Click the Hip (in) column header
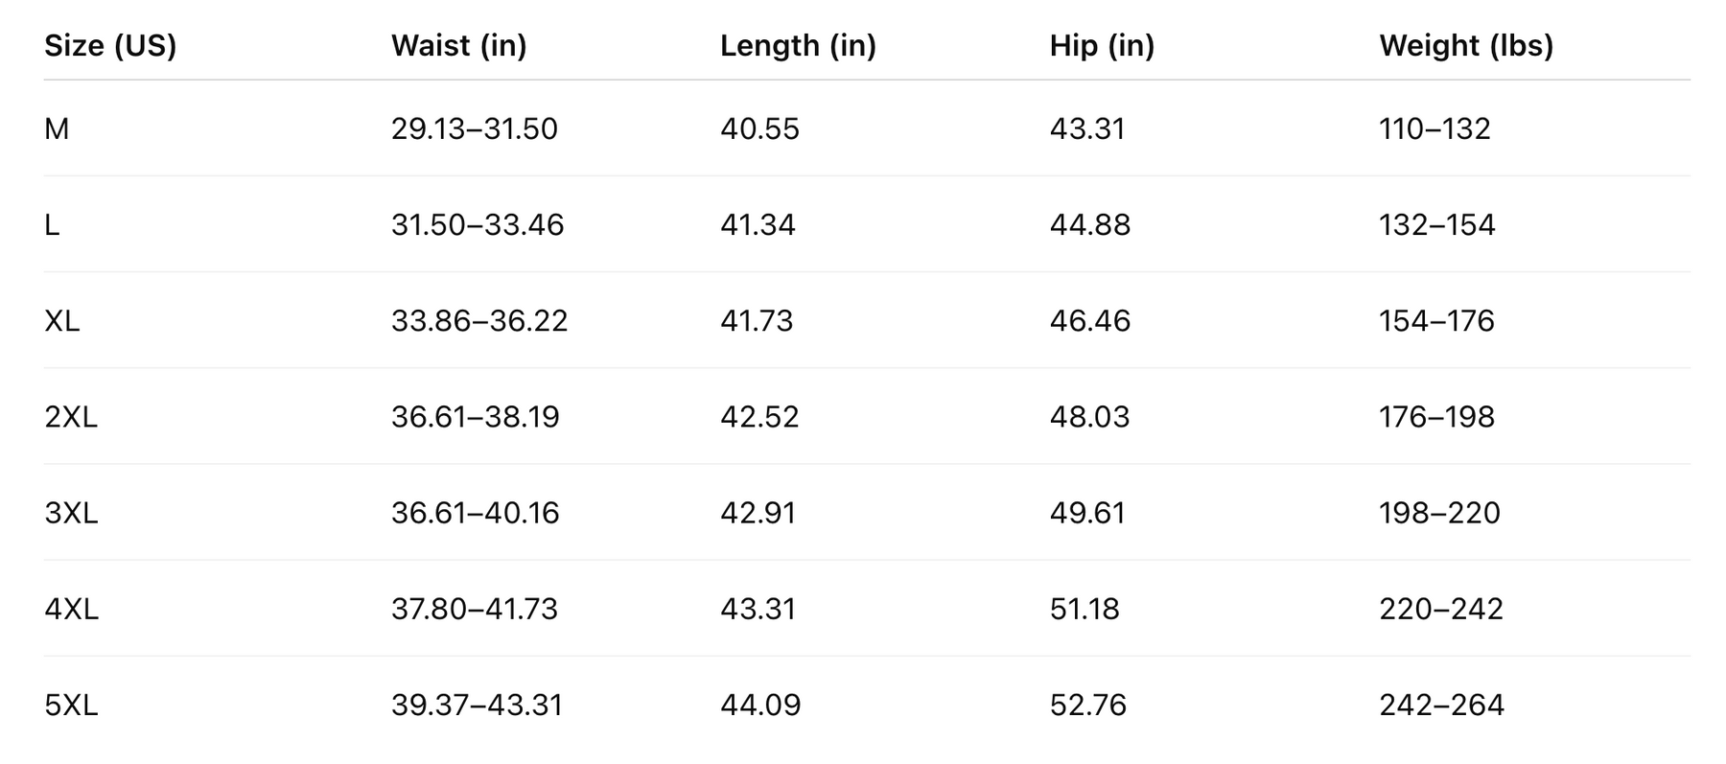Viewport: 1726px width, 764px height. [x=1102, y=45]
